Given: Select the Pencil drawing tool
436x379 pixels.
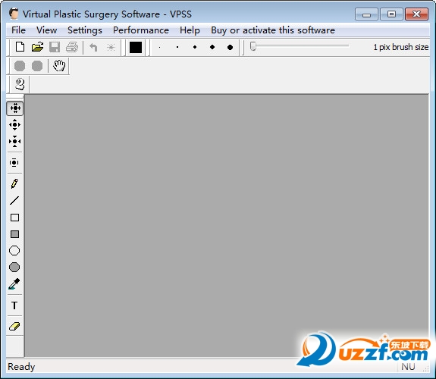Looking at the screenshot, I should (14, 183).
